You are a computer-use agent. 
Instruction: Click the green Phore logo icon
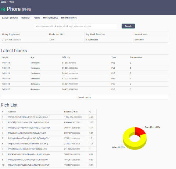[x=3, y=10]
